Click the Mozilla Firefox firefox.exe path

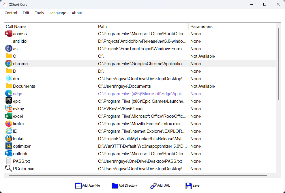139,124
